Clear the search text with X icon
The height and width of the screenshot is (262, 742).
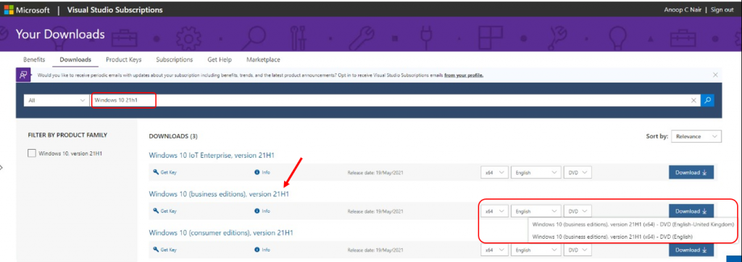click(693, 101)
